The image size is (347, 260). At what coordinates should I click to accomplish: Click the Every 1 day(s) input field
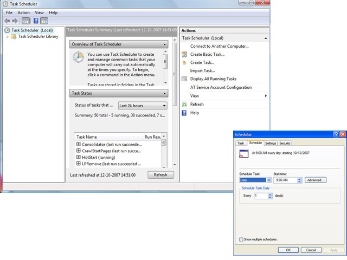(x=261, y=196)
